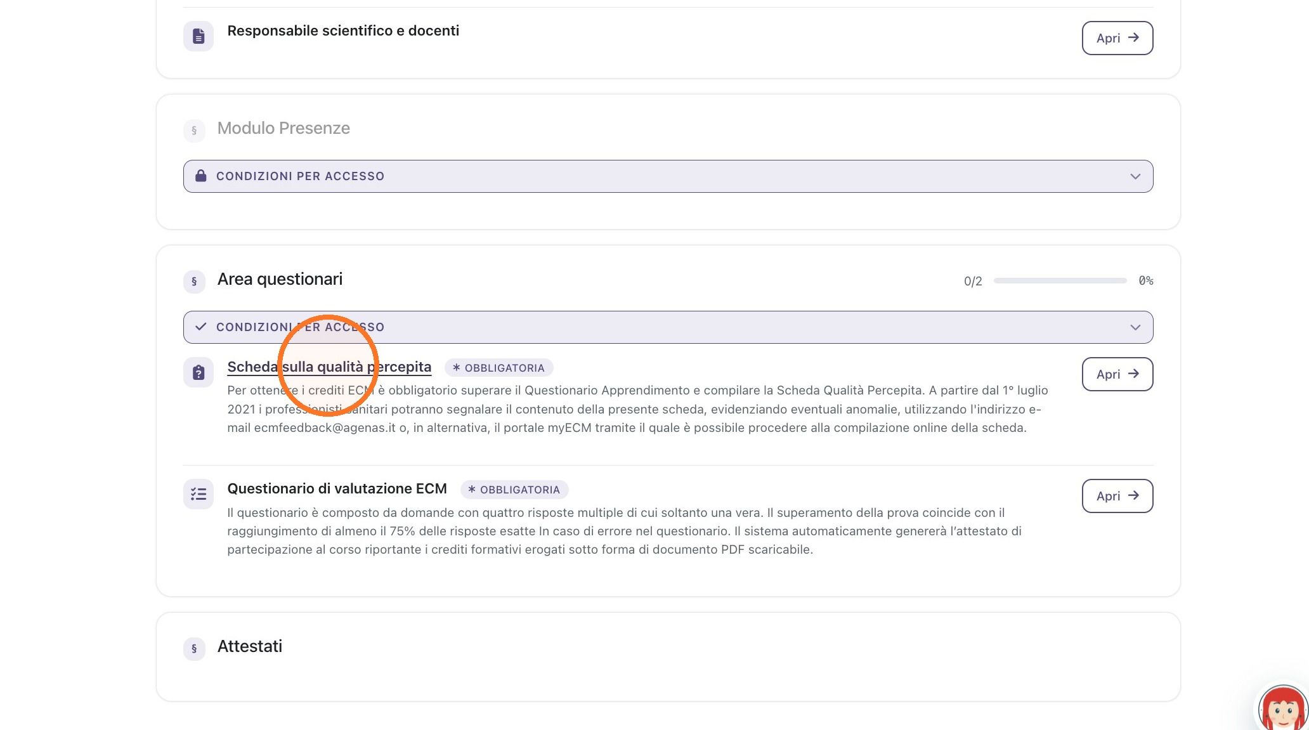Open CONDIZIONI PER ACCESSO bar under Area questionari
This screenshot has width=1309, height=730.
click(668, 327)
